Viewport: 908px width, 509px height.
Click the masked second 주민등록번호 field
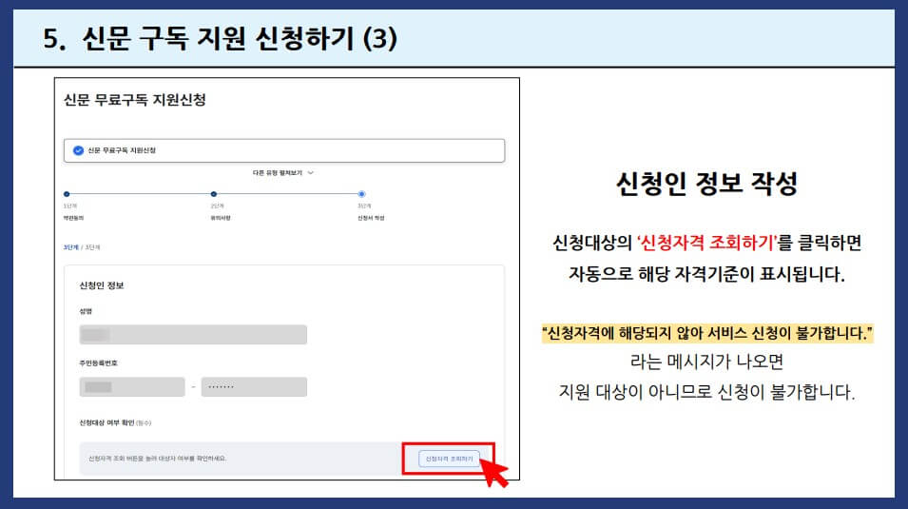click(254, 386)
